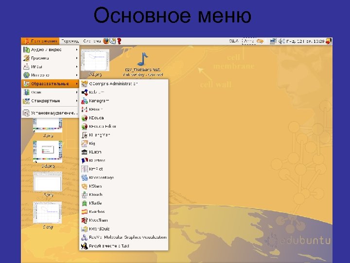Viewport: 350px width, 263px height.
Task: Launch KEduca Editor
Action: (123, 126)
